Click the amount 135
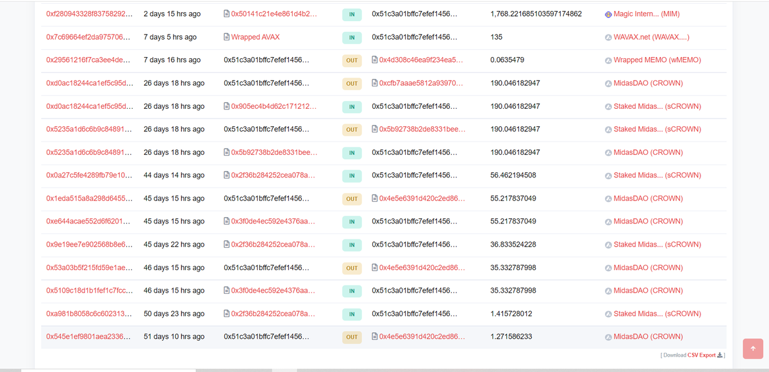The width and height of the screenshot is (769, 372). coord(496,37)
